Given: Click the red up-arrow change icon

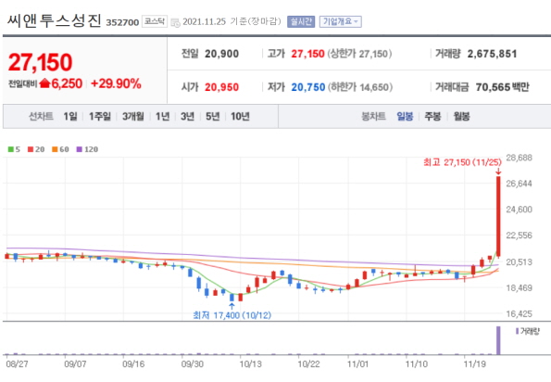Looking at the screenshot, I should 45,83.
